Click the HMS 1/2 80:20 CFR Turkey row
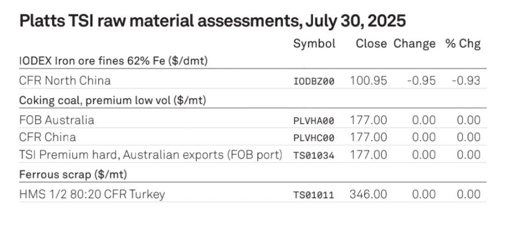 (x=253, y=194)
